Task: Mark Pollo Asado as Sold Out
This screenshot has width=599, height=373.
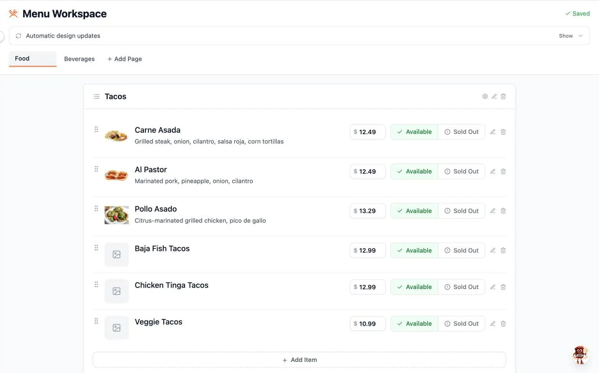Action: pyautogui.click(x=461, y=211)
